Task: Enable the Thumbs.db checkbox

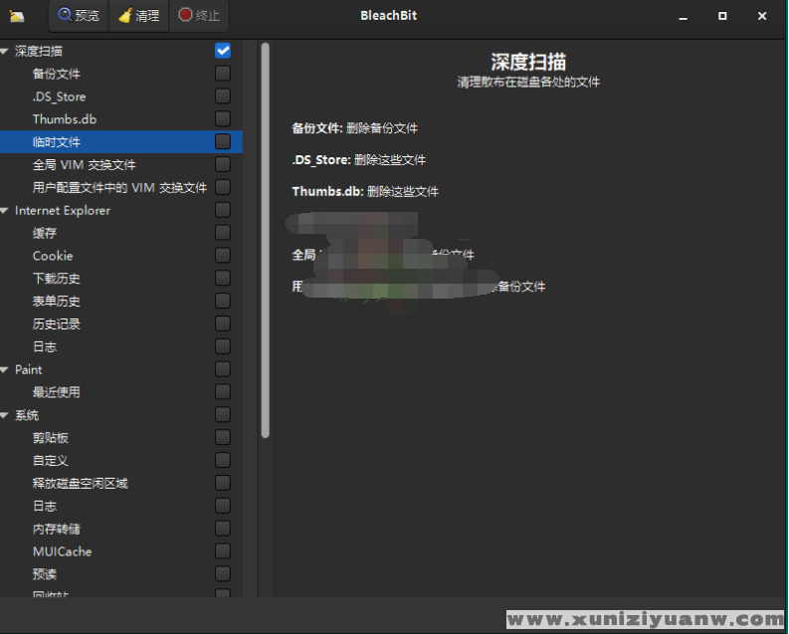Action: [x=223, y=119]
